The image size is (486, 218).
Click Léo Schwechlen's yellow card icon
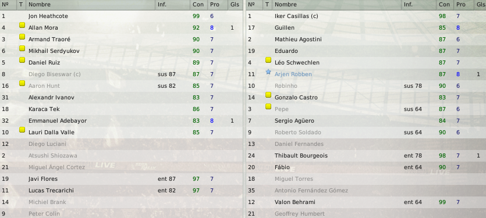click(268, 60)
